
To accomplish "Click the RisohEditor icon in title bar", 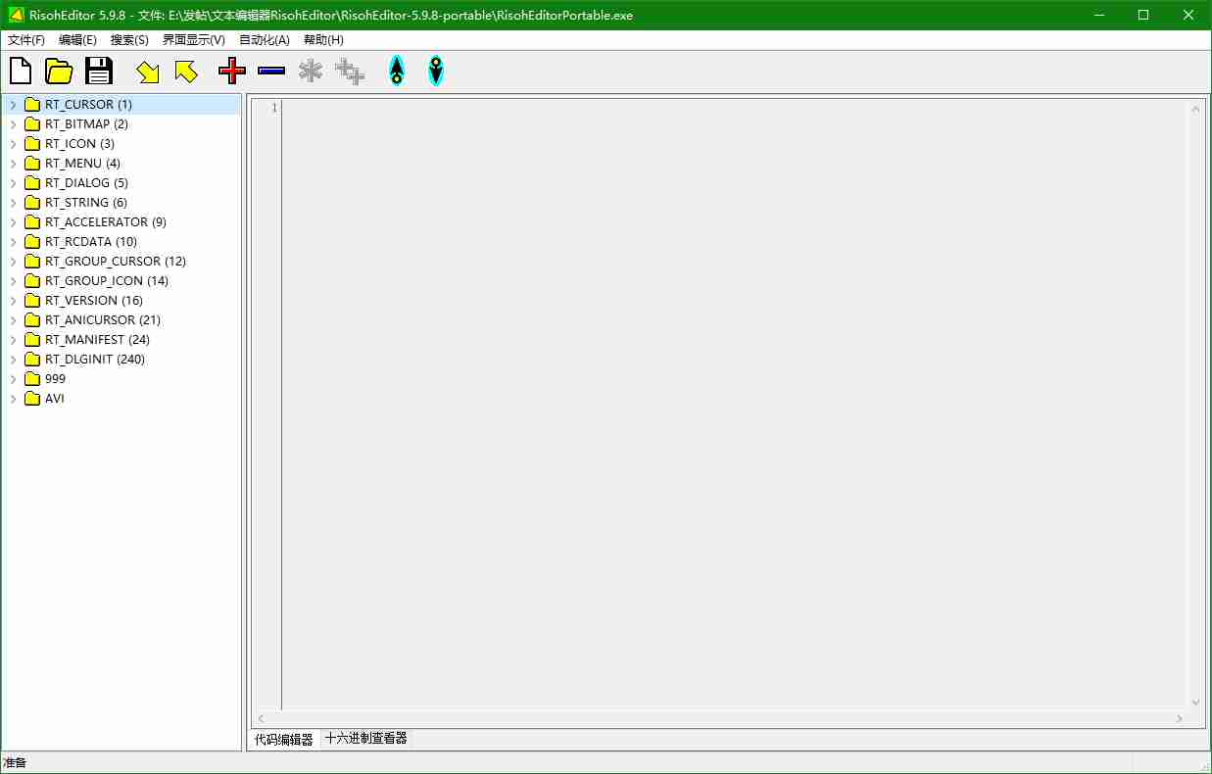I will [x=16, y=15].
